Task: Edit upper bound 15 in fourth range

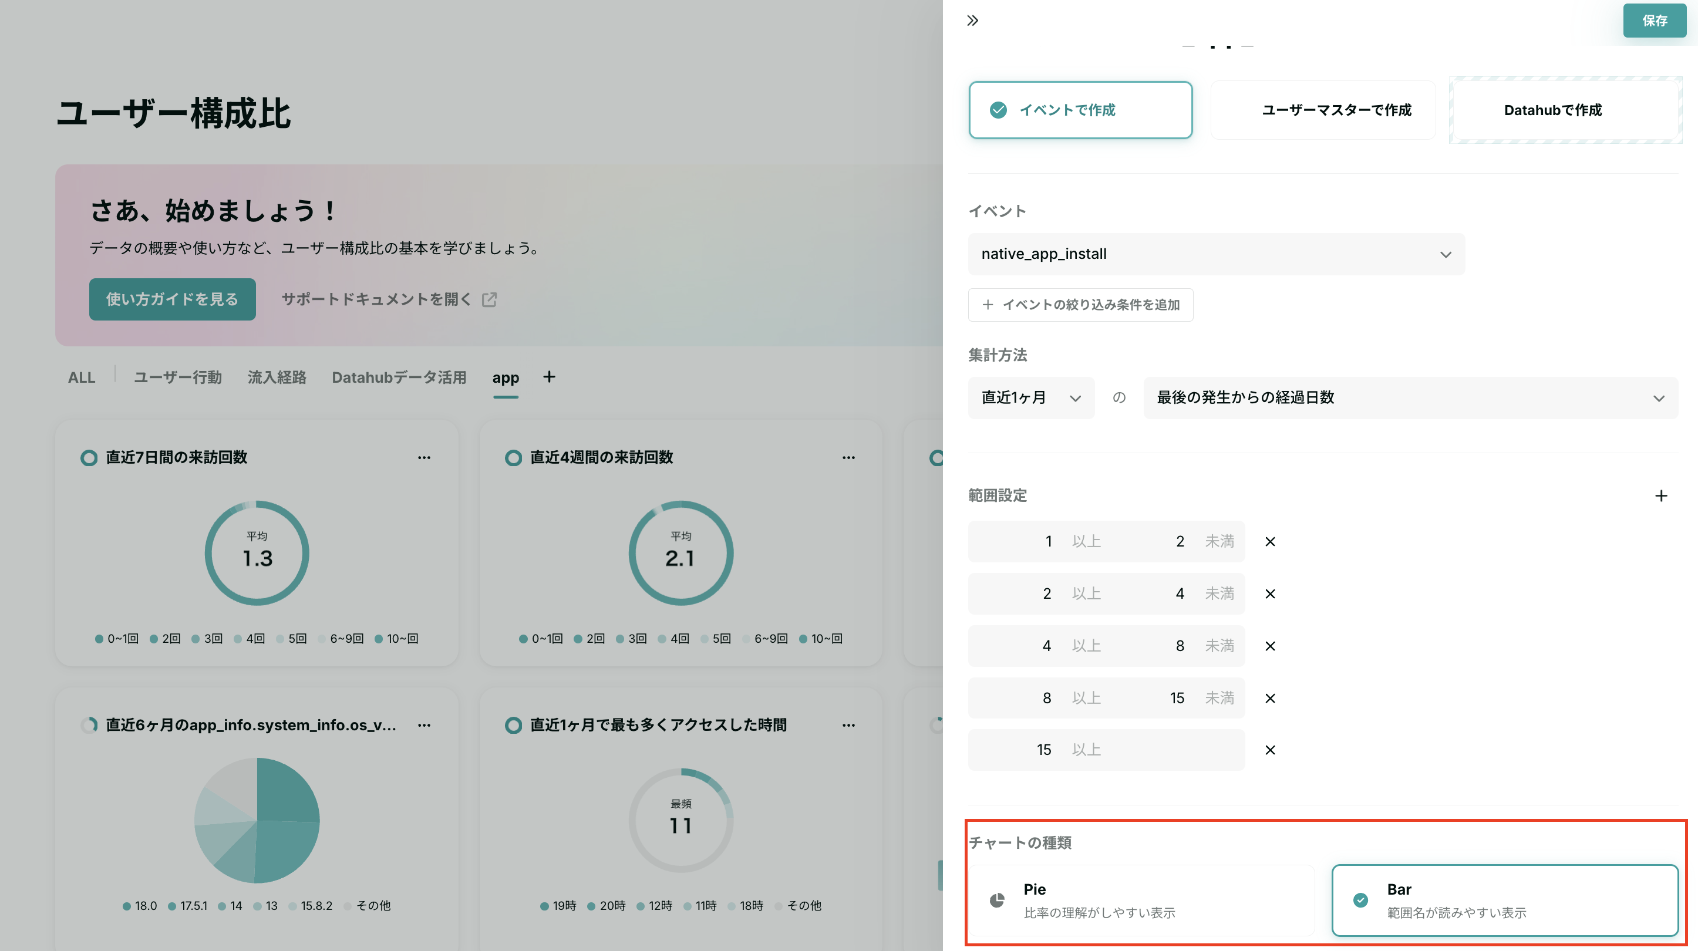Action: click(x=1177, y=698)
